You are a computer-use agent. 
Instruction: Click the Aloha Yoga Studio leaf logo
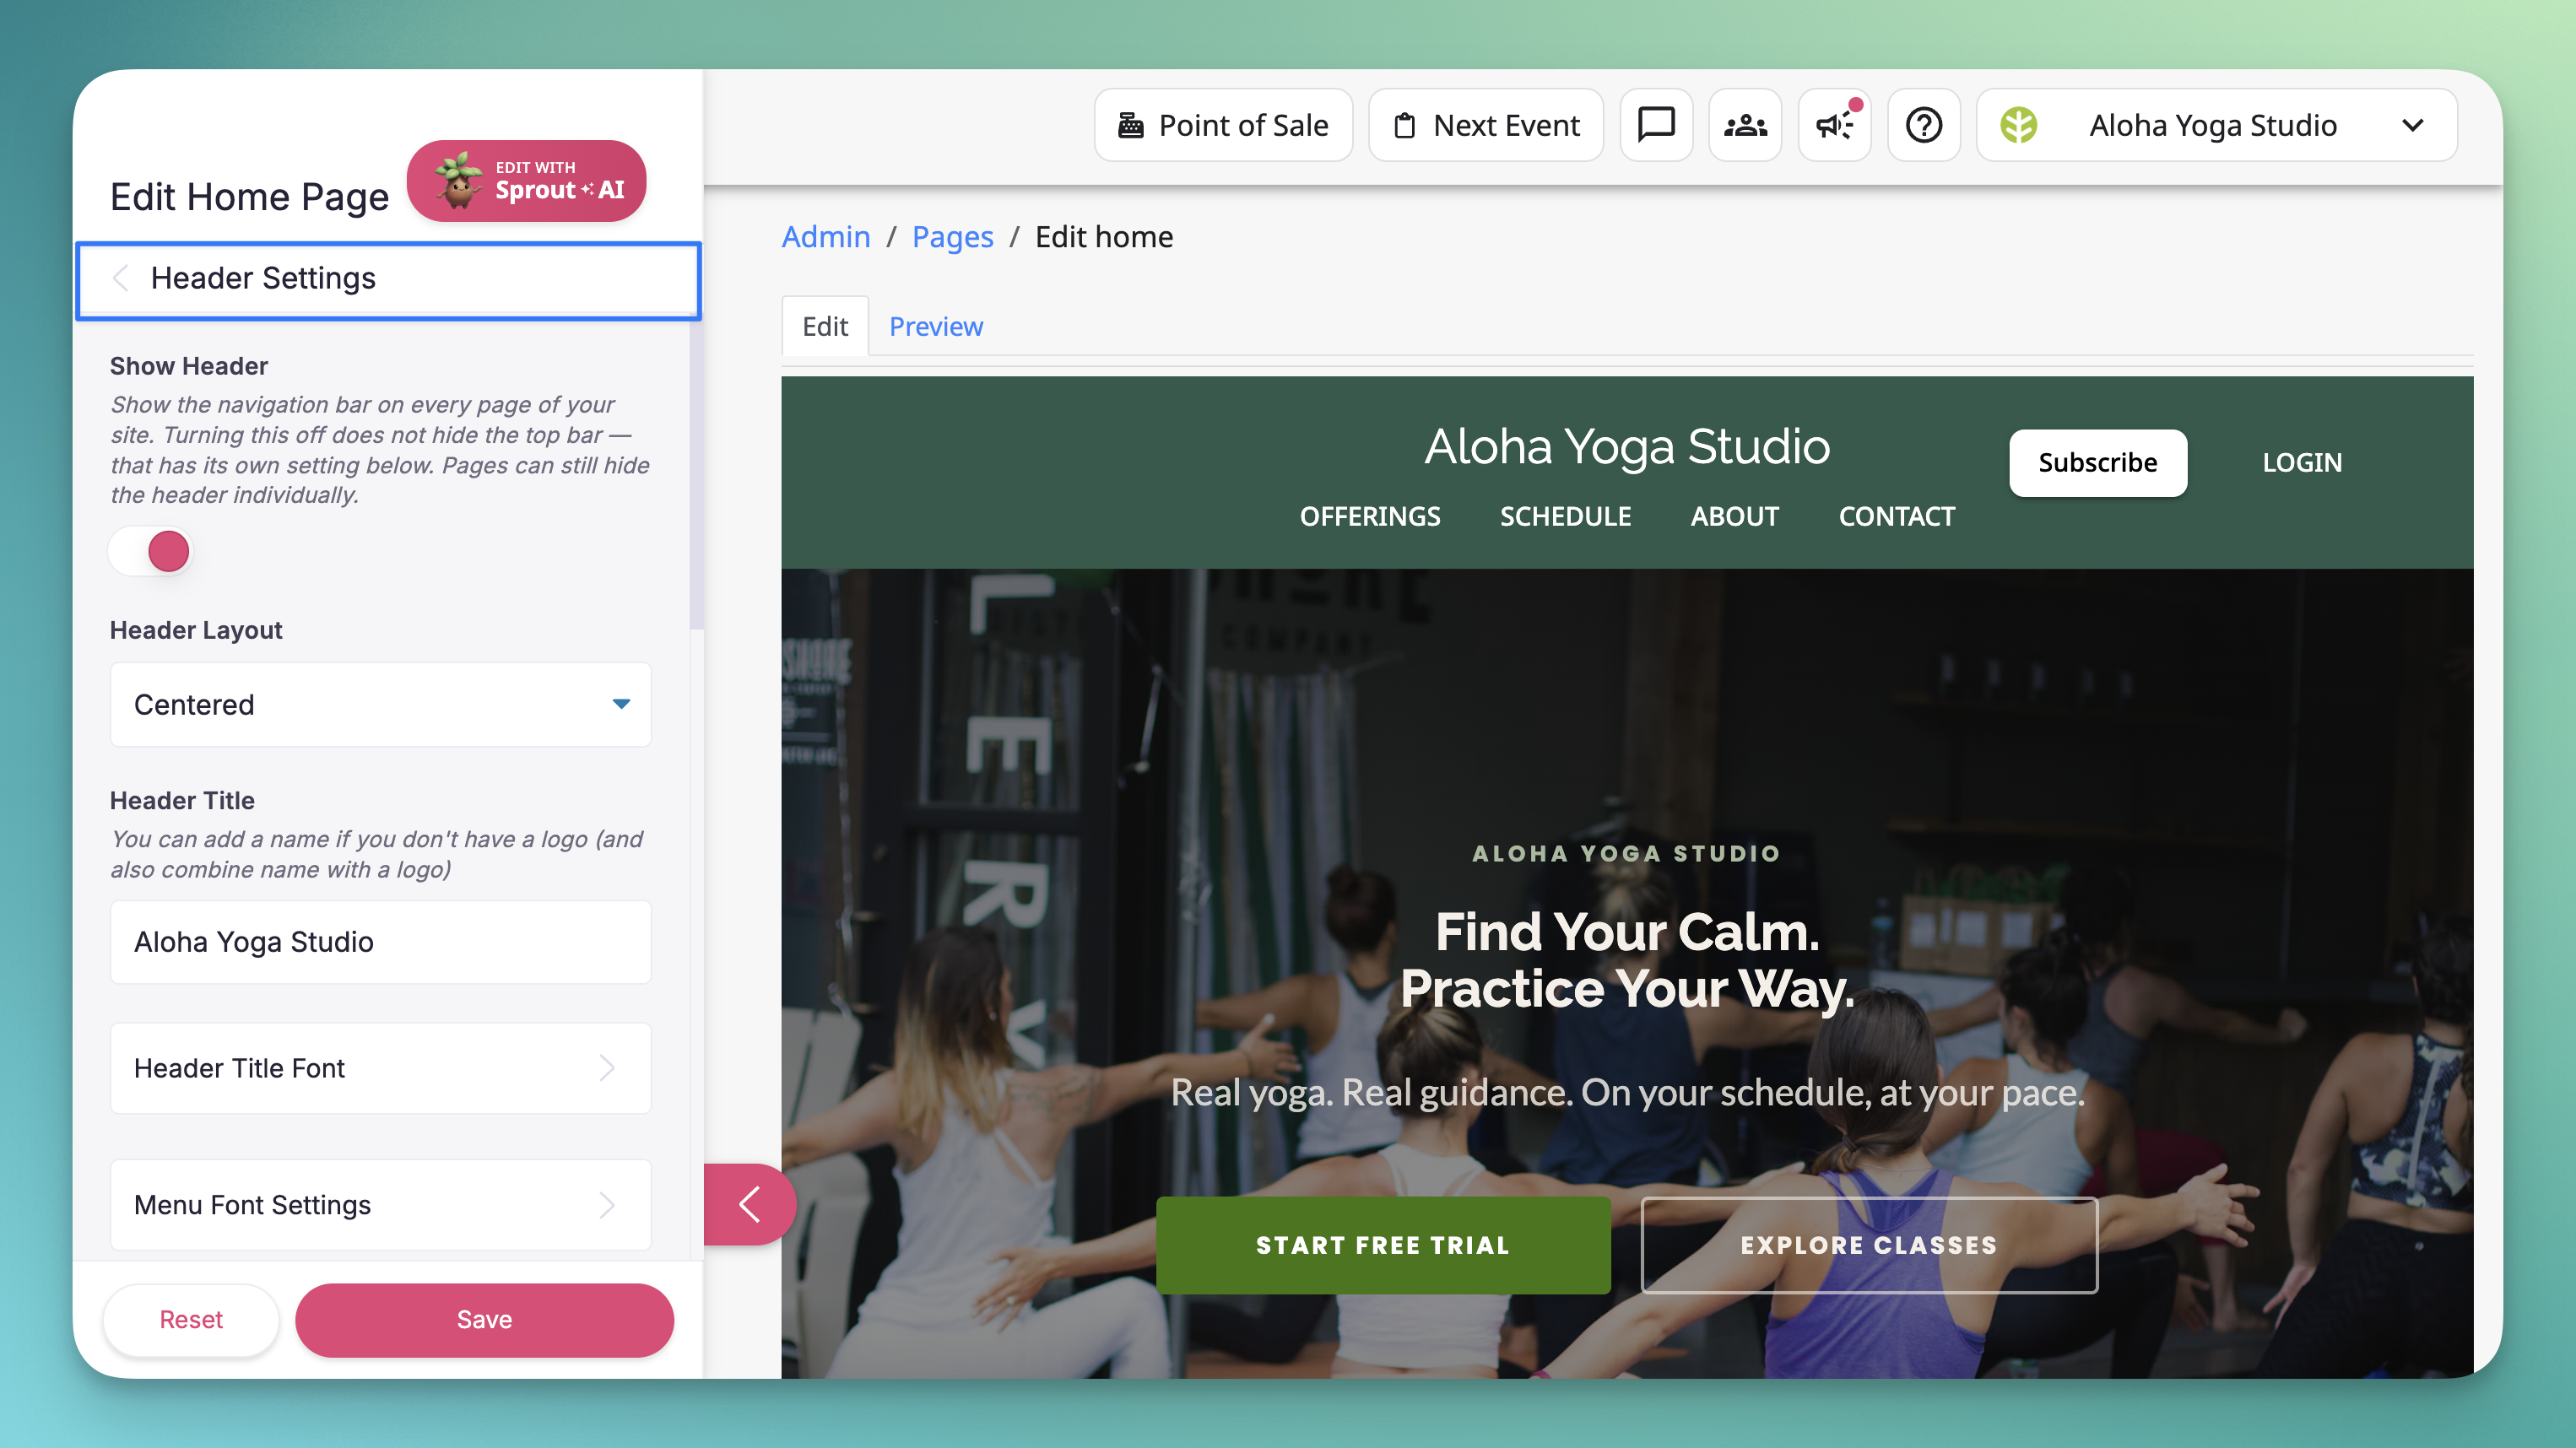(2018, 125)
